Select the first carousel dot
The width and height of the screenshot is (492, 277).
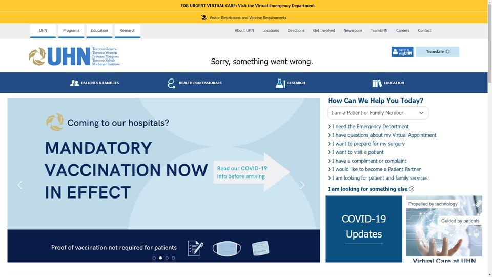coord(154,258)
